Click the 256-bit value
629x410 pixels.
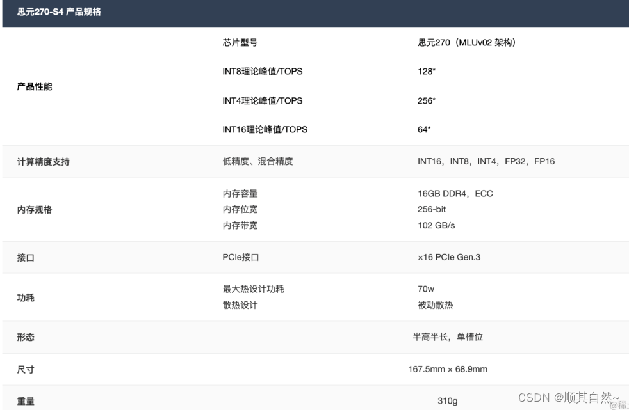tap(432, 209)
